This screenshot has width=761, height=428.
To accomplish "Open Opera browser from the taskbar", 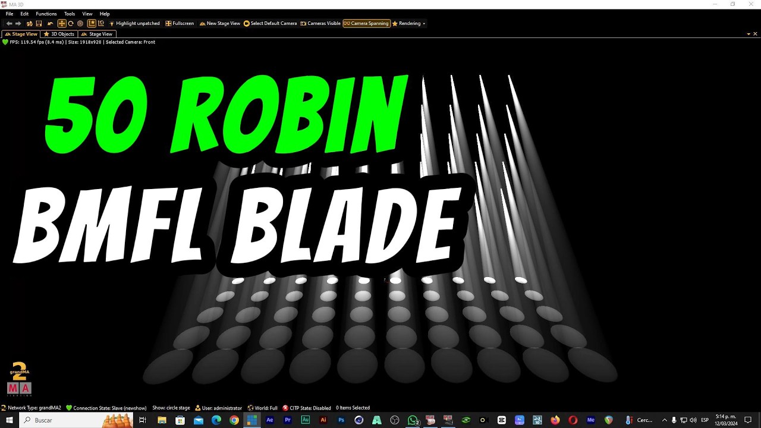I will coord(573,420).
